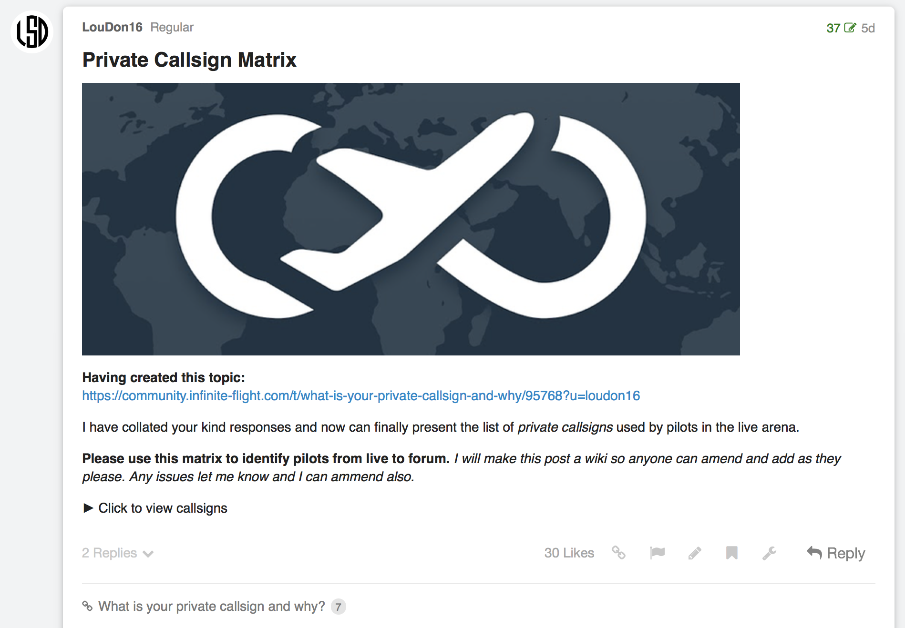Show who gave the 30 Likes
Image resolution: width=905 pixels, height=628 pixels.
click(569, 553)
